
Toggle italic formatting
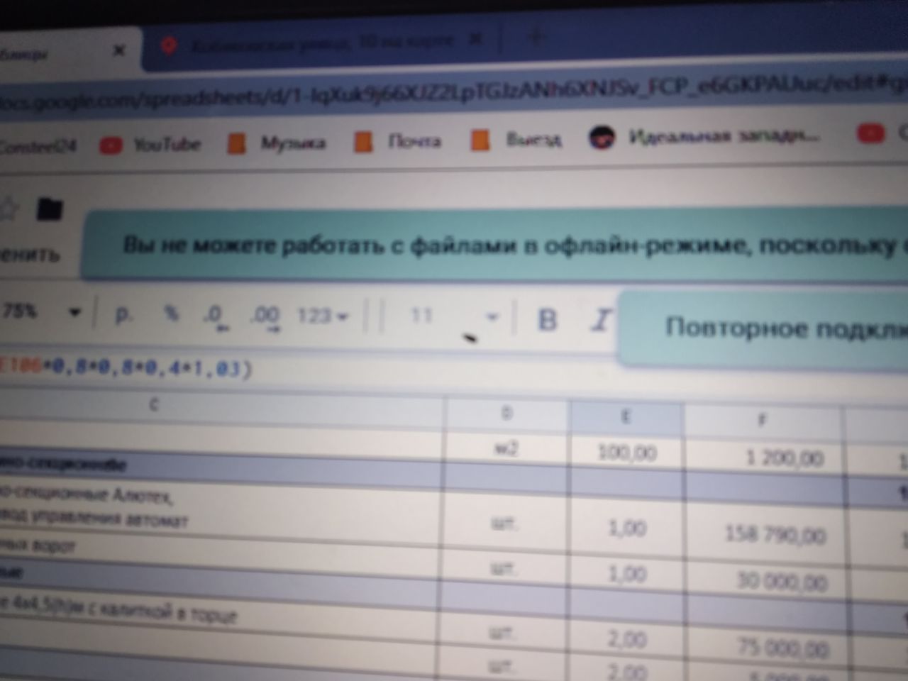click(600, 320)
